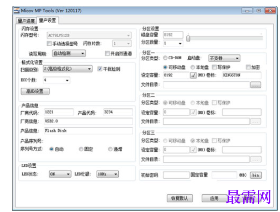Select the 递增 serial number radio button
280x212 pixels.
(110, 149)
